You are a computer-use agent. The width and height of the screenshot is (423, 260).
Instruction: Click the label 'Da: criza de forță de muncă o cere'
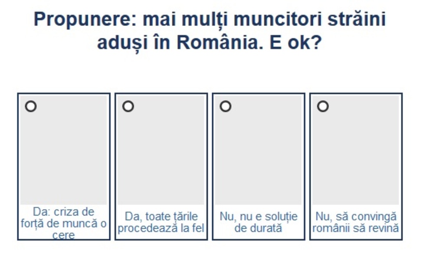point(64,223)
